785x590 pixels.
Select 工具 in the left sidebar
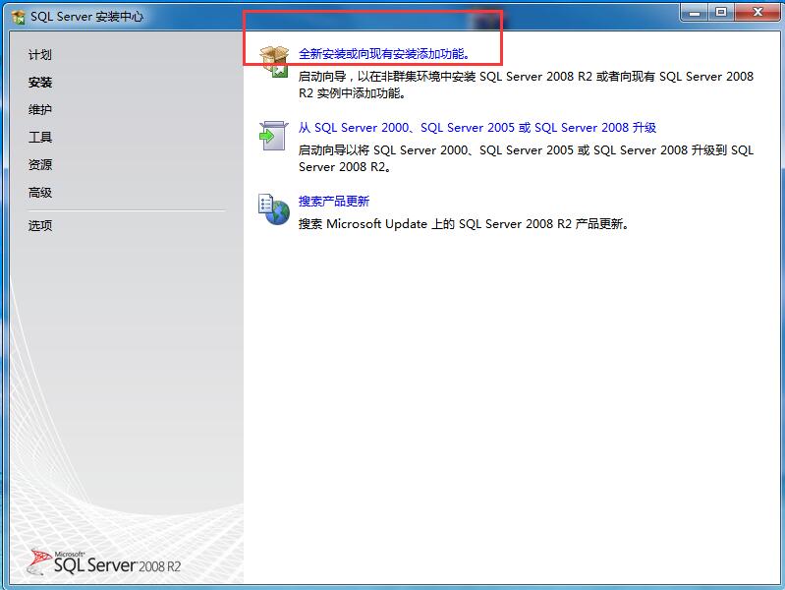(x=40, y=138)
